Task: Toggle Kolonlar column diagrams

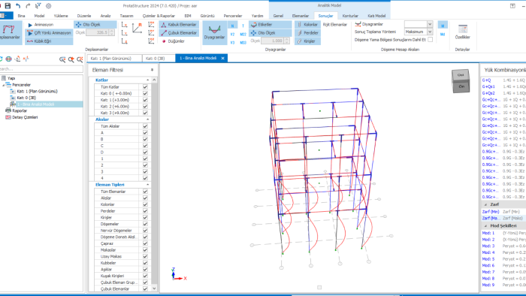Action: tap(307, 25)
